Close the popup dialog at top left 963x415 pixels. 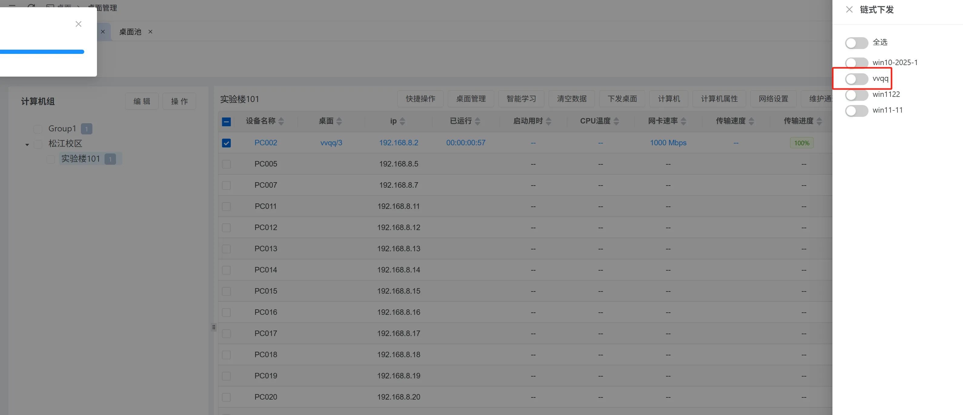[78, 24]
